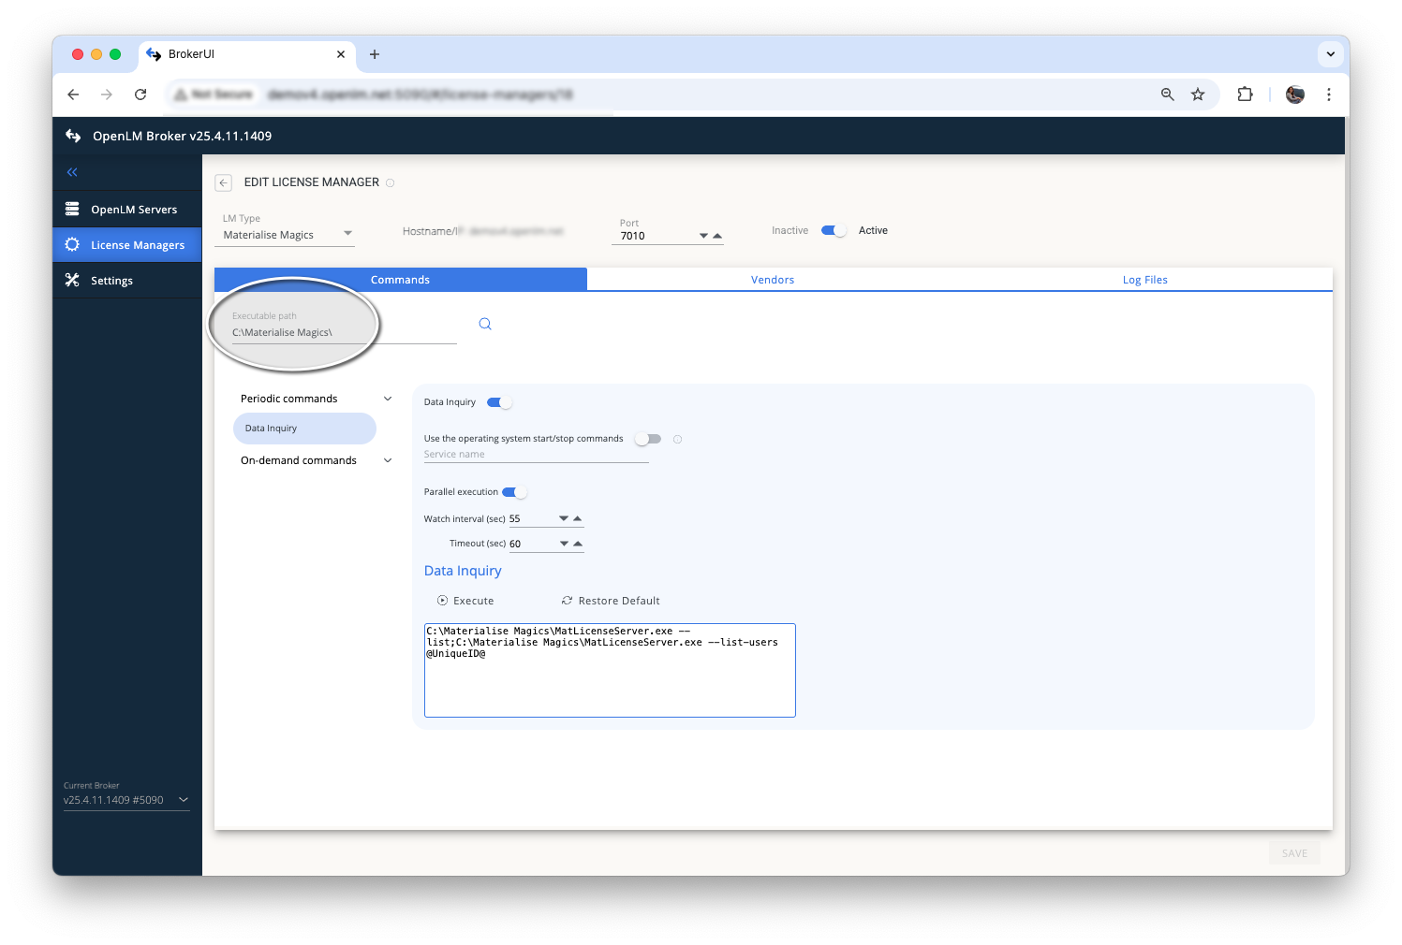The height and width of the screenshot is (945, 1402).
Task: Click the SAVE button
Action: coord(1294,852)
